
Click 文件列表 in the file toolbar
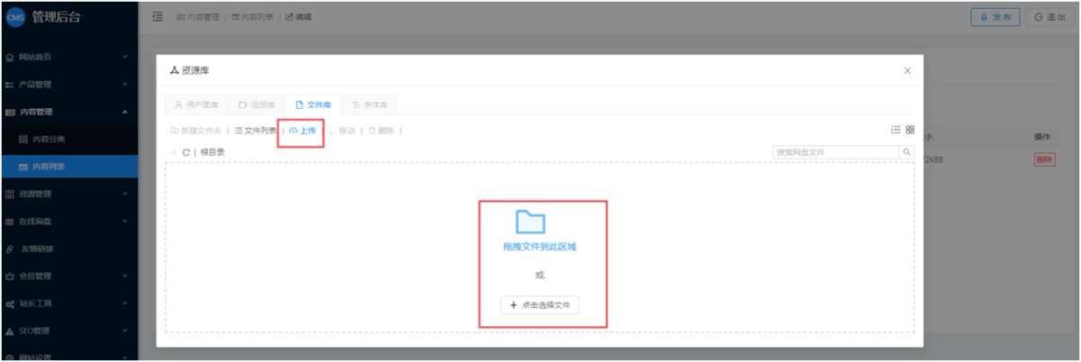coord(256,131)
